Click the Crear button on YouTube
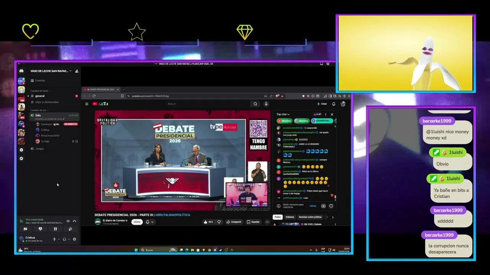This screenshot has width=490, height=275. click(x=322, y=104)
